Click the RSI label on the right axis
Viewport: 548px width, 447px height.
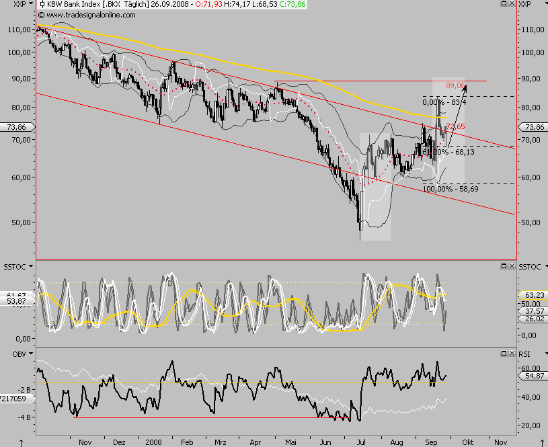pos(524,354)
